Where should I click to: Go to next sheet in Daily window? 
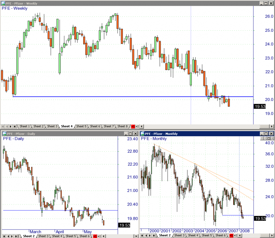(x=12, y=236)
